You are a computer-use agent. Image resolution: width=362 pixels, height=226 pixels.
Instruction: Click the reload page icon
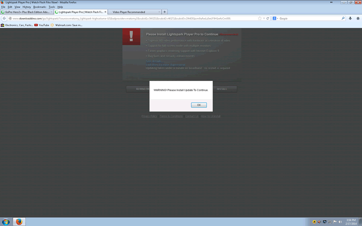268,19
